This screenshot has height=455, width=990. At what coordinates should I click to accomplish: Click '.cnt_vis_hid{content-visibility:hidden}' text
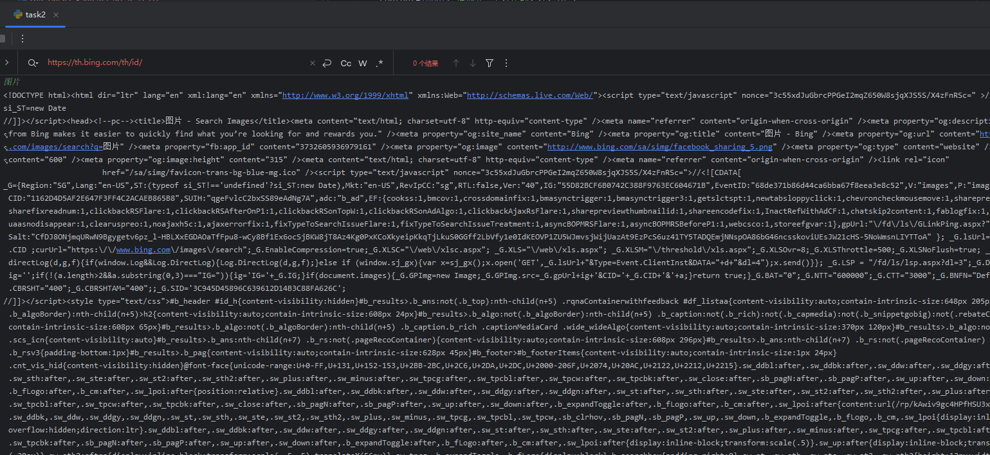click(x=96, y=366)
